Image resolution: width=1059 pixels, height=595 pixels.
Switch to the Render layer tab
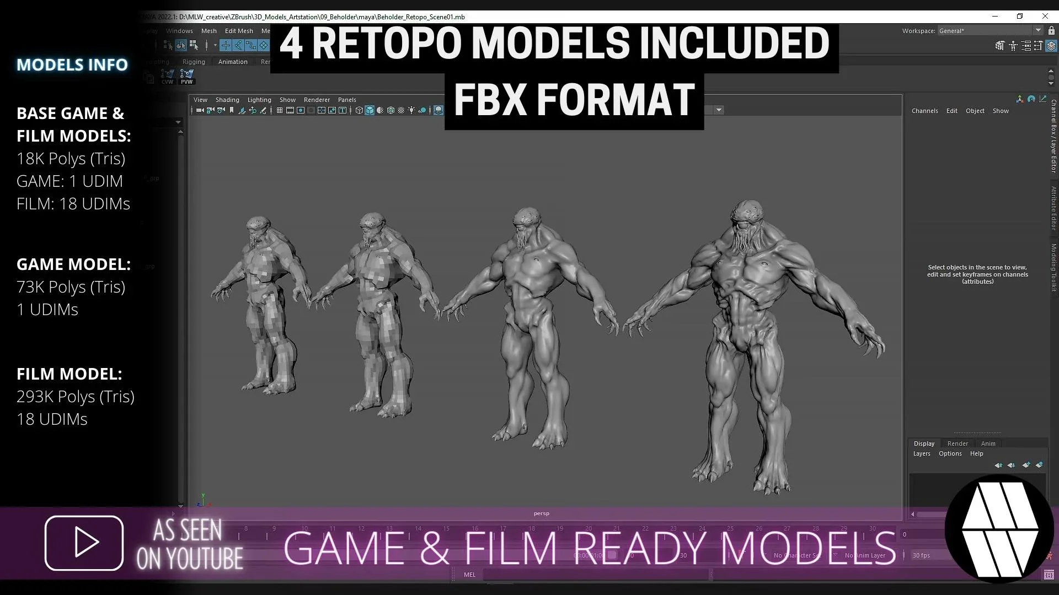[958, 443]
